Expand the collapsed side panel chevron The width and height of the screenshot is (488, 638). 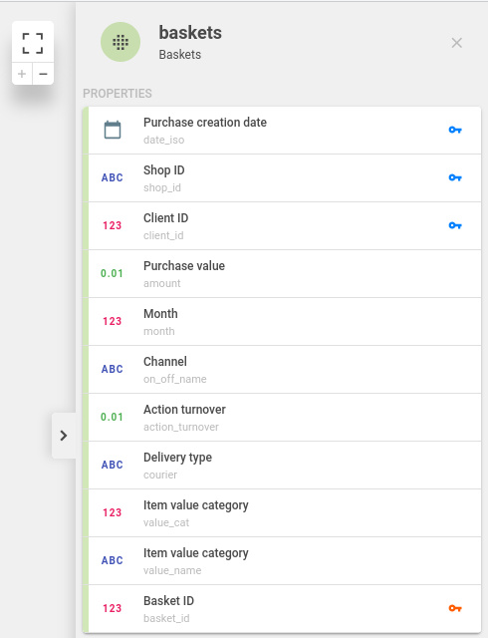click(x=64, y=436)
